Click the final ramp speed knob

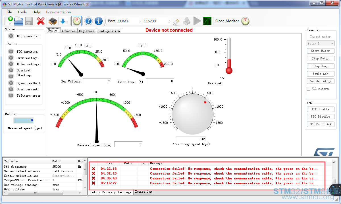[x=193, y=114]
